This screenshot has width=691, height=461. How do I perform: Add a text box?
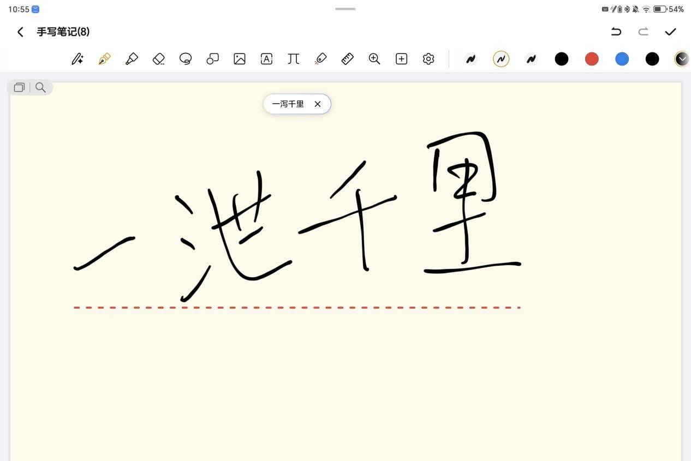[x=266, y=59]
